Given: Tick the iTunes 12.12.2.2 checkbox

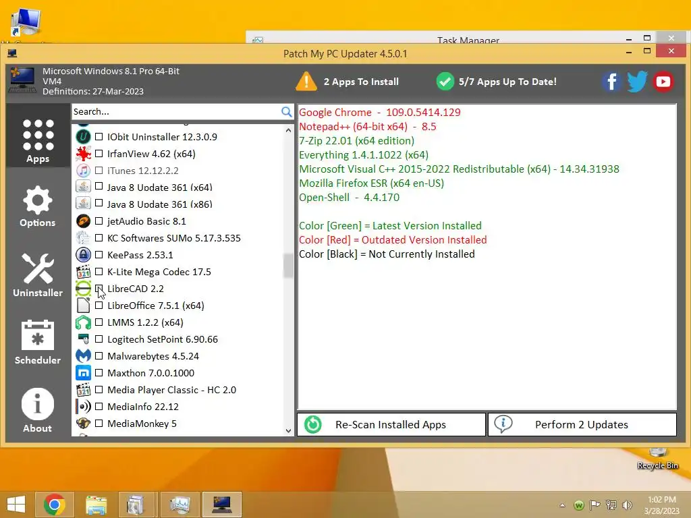Looking at the screenshot, I should (x=99, y=171).
